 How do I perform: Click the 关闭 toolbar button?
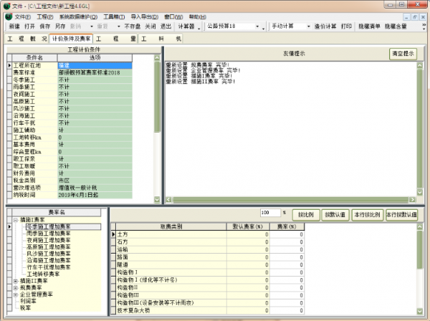(x=150, y=27)
